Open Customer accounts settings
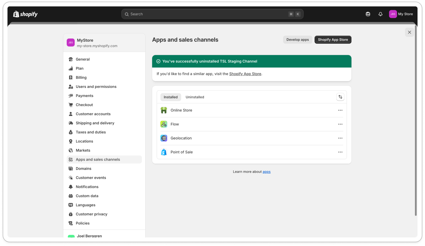This screenshot has height=246, width=425. click(x=104, y=114)
